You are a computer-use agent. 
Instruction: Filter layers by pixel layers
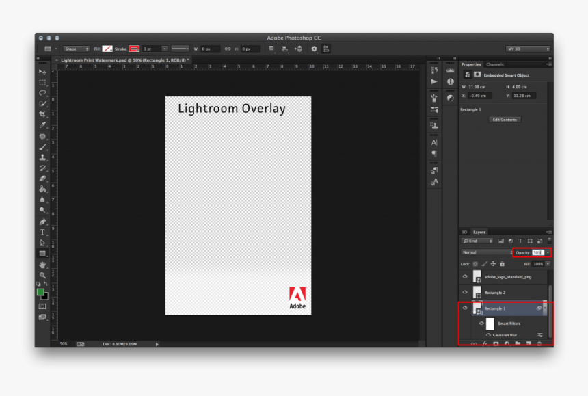(500, 241)
